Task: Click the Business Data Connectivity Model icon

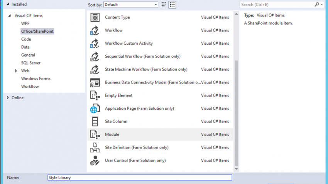Action: coord(95,82)
